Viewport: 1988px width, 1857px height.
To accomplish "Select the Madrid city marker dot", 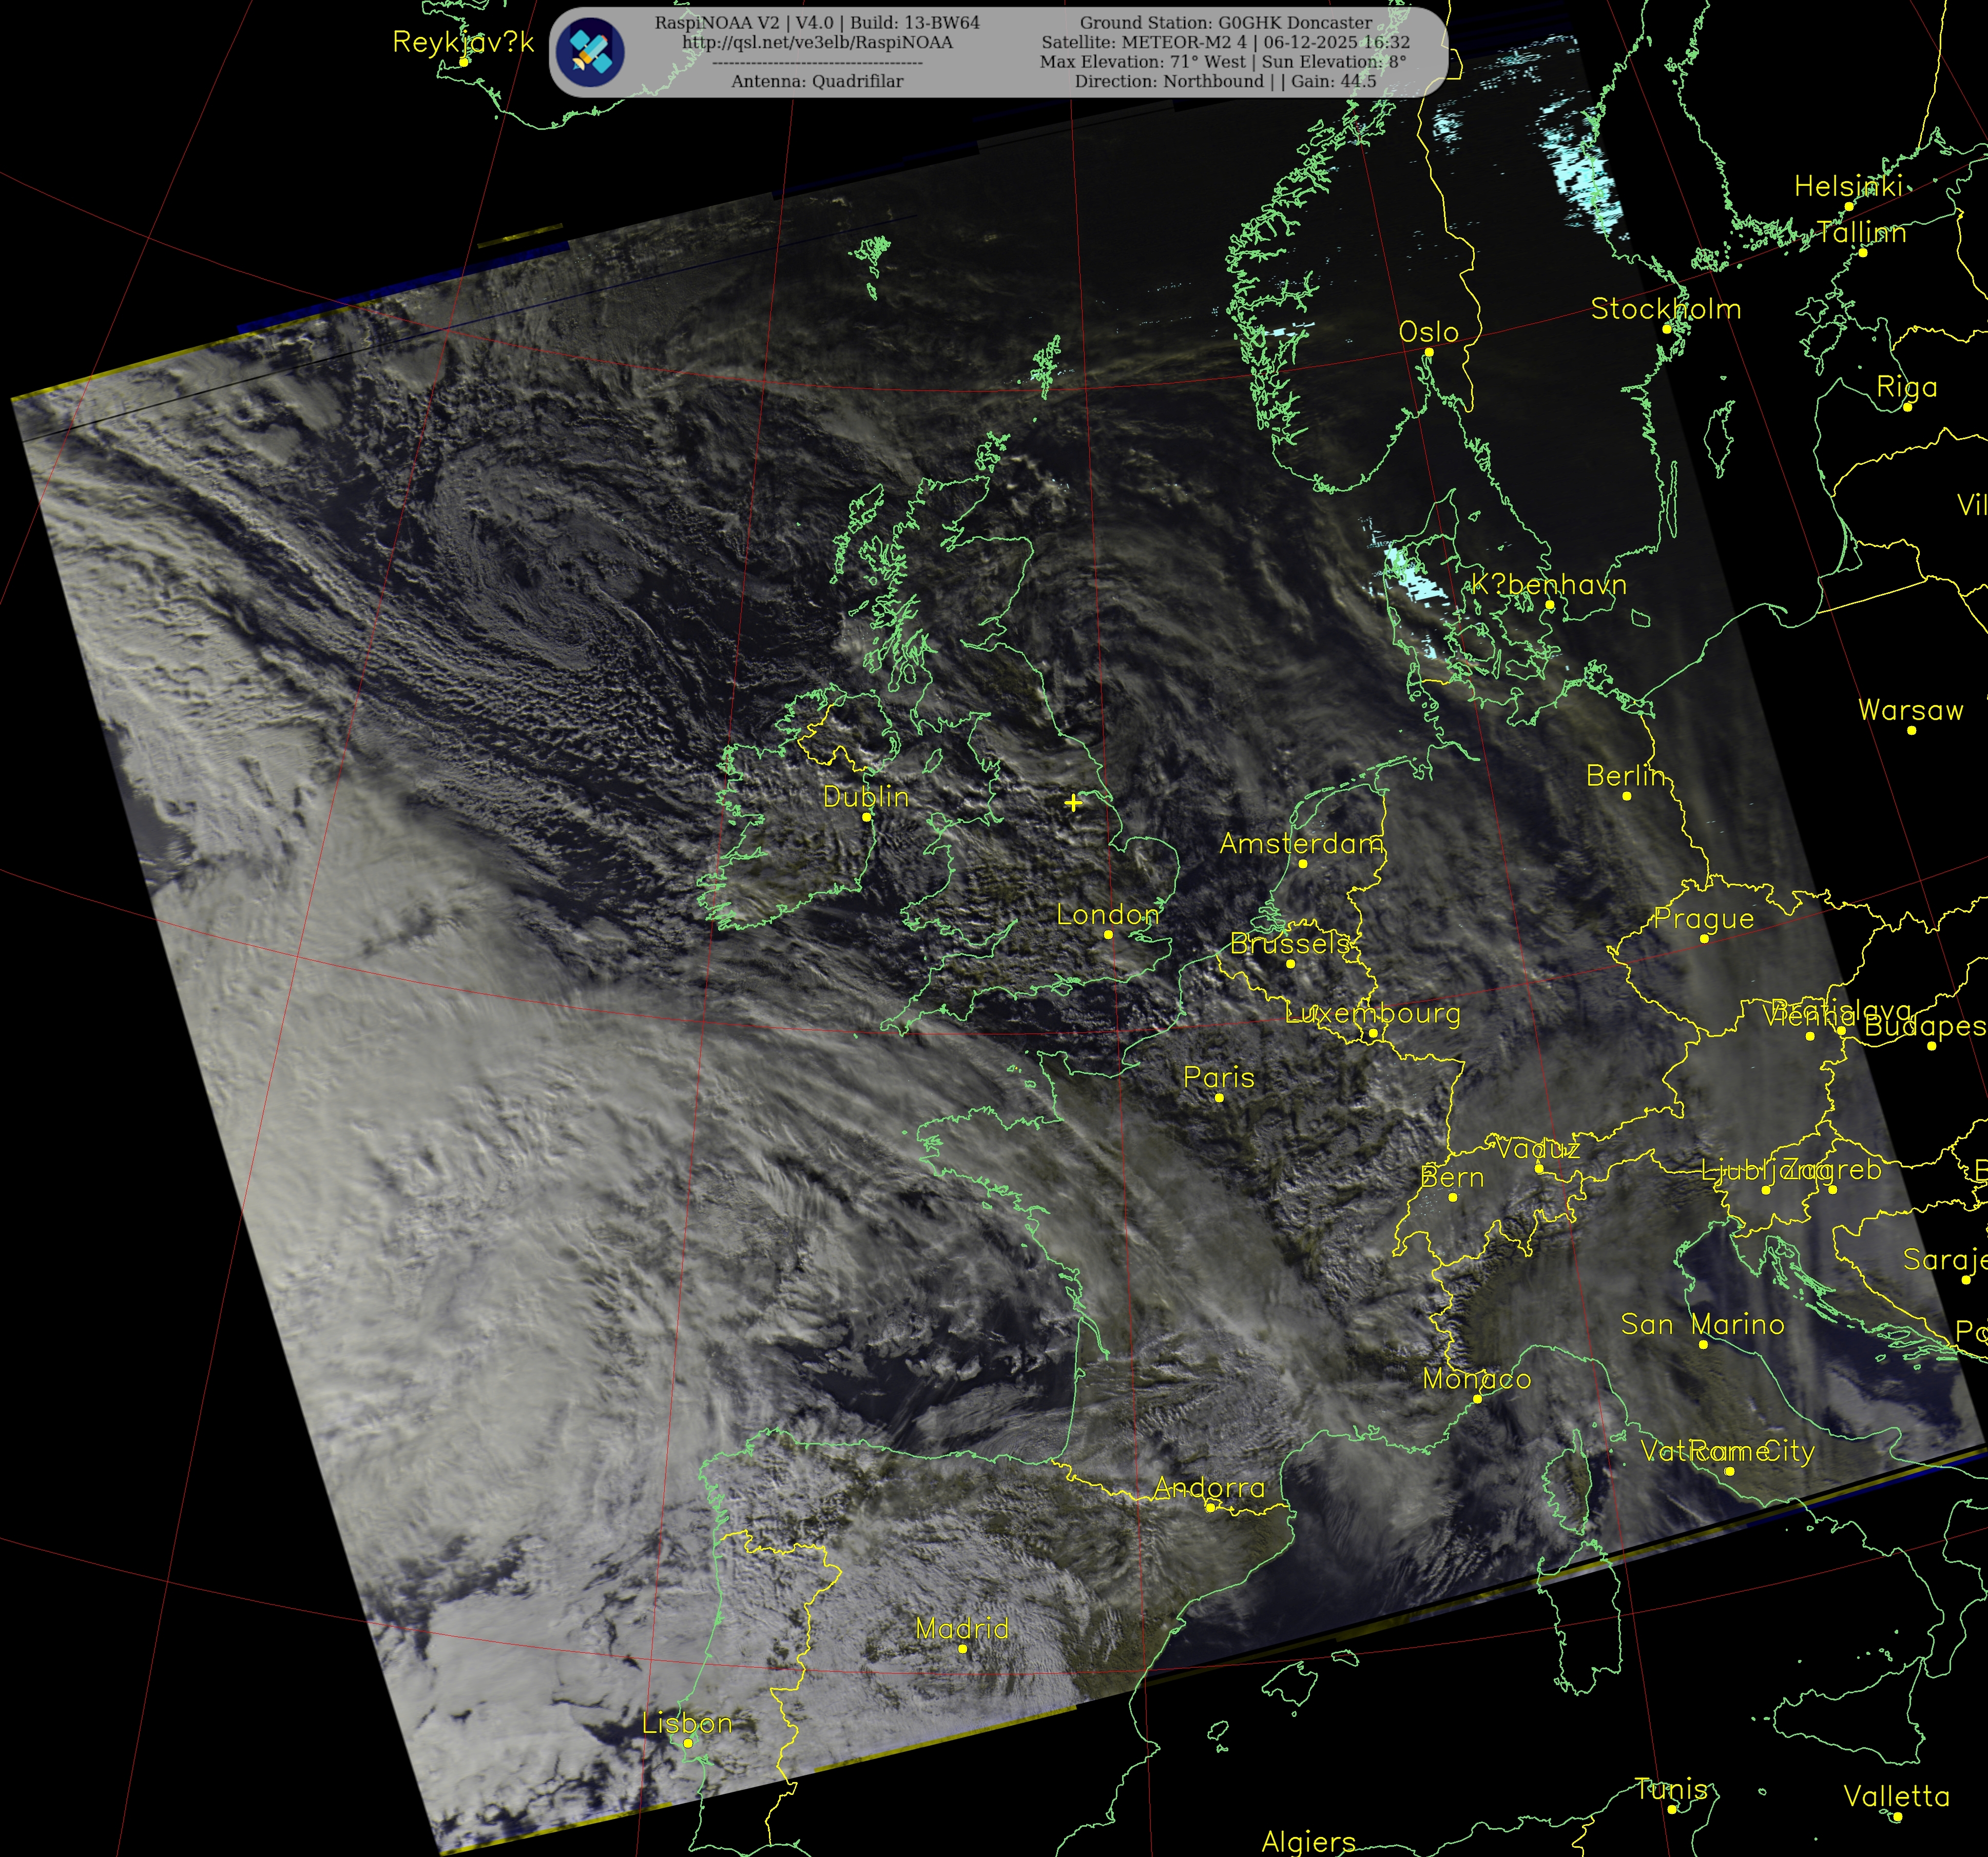I will (963, 1649).
